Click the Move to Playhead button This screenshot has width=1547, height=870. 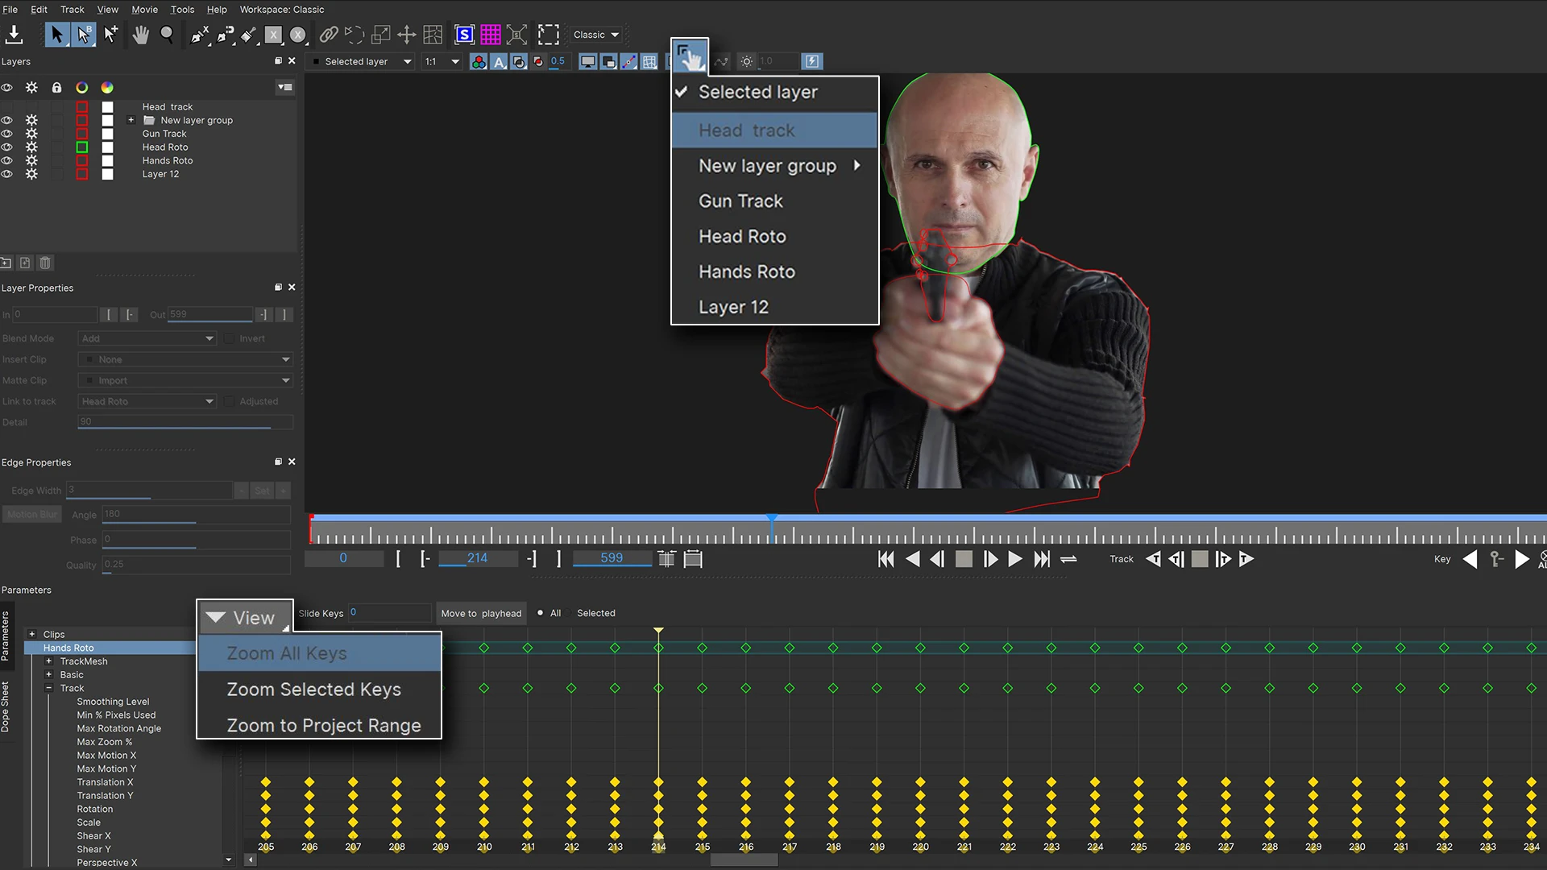(481, 613)
